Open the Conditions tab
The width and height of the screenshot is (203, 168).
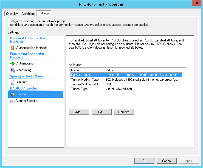click(x=28, y=14)
